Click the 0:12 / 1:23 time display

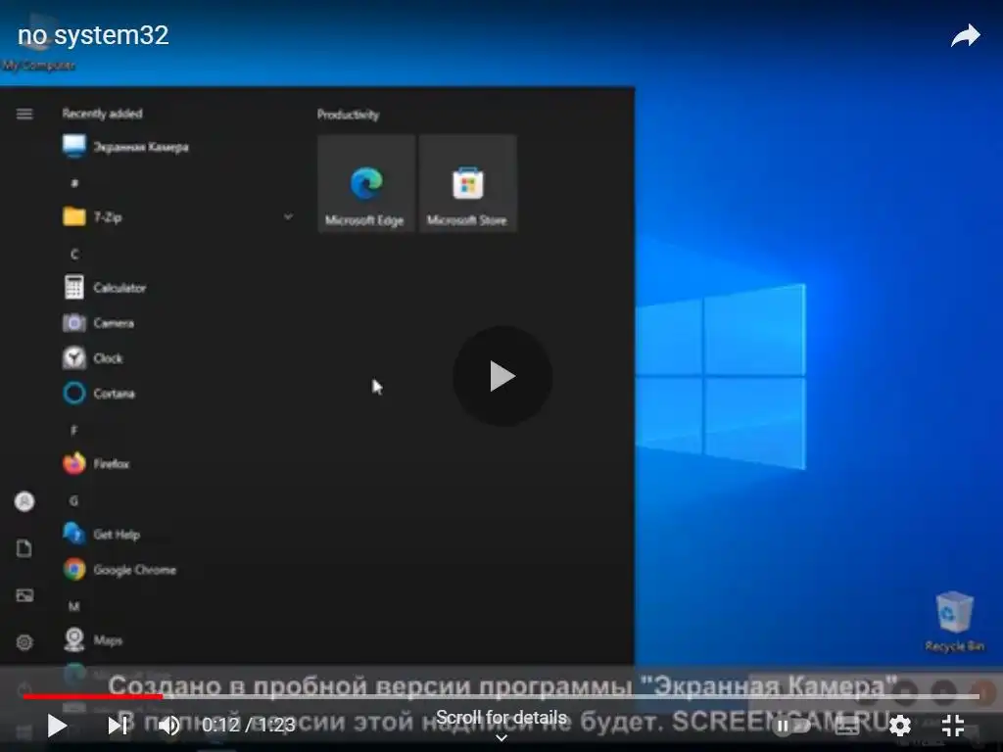[248, 725]
